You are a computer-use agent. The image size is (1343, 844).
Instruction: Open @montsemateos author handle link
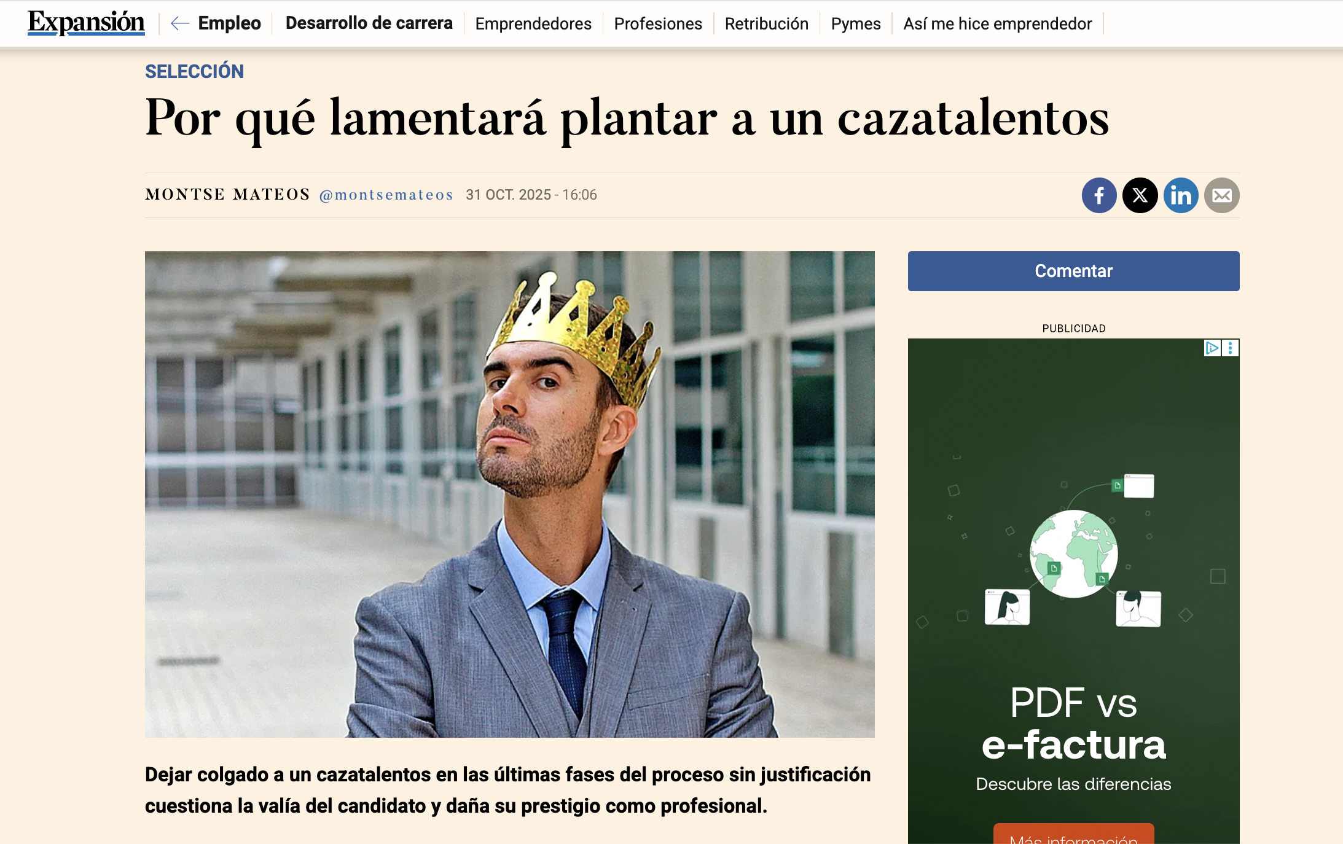(386, 195)
